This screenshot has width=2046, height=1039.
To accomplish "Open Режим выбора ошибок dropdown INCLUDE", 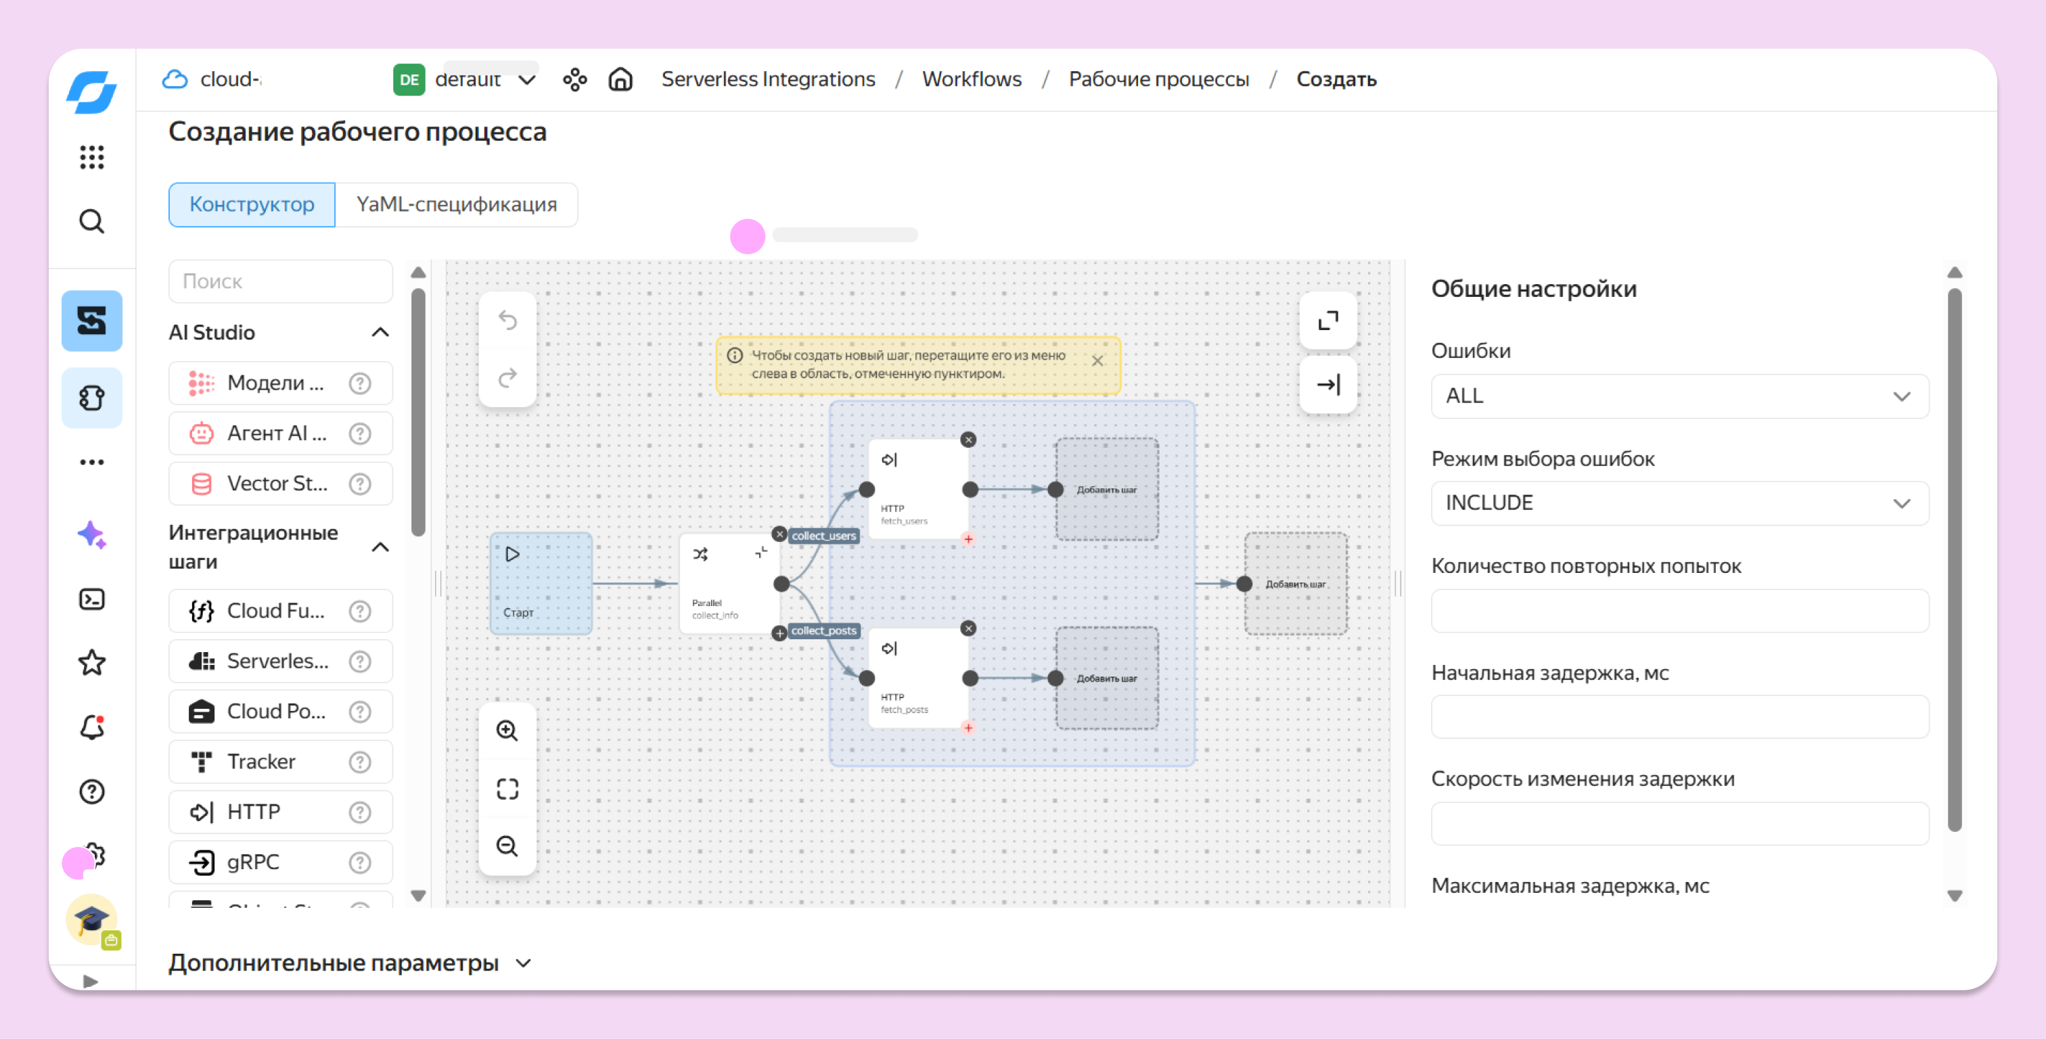I will (1679, 503).
